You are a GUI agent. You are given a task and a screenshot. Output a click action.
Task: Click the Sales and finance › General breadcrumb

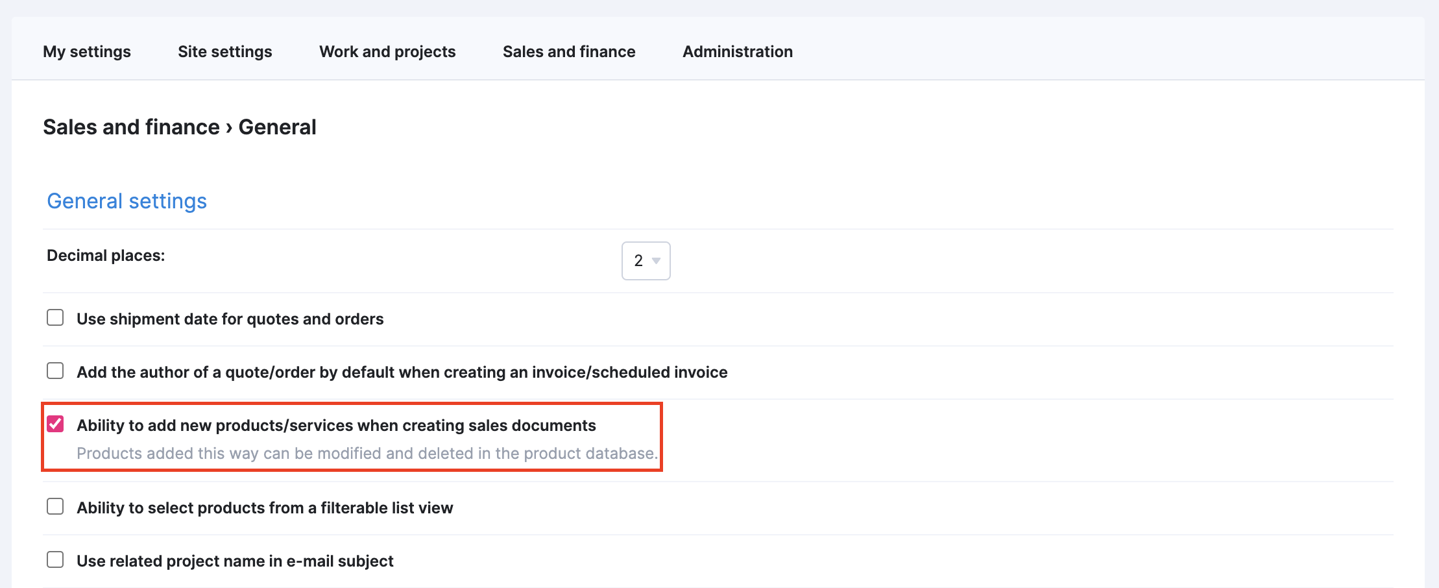(180, 127)
